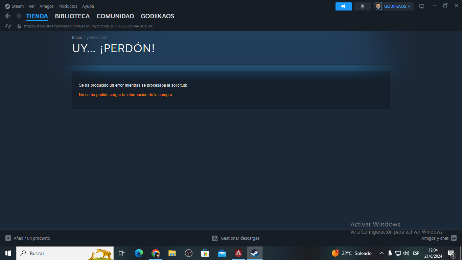The image size is (462, 260).
Task: Open OBS Studio from the taskbar
Action: pos(189,253)
